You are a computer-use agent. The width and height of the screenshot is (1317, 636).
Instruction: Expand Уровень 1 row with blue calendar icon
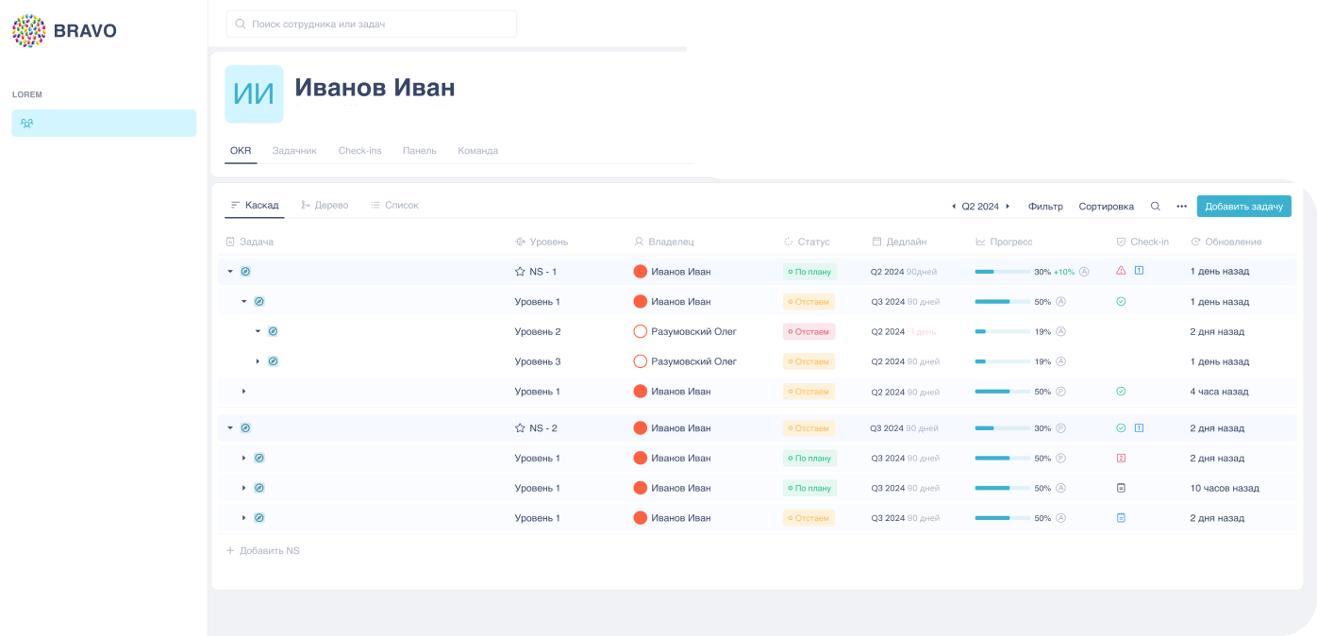(243, 518)
